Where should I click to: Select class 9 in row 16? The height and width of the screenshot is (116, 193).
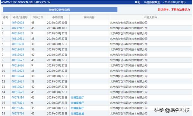coord(32,103)
